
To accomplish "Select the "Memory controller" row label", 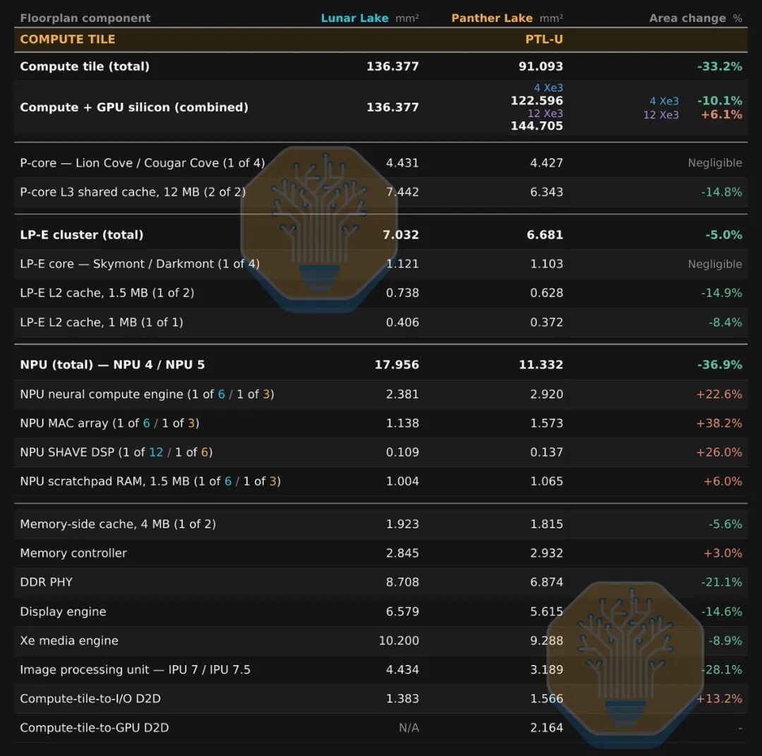I will (73, 553).
